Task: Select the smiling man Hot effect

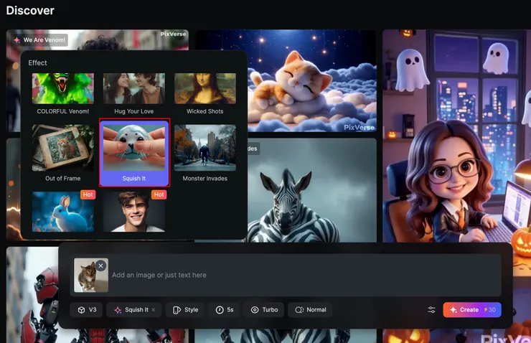Action: (134, 212)
